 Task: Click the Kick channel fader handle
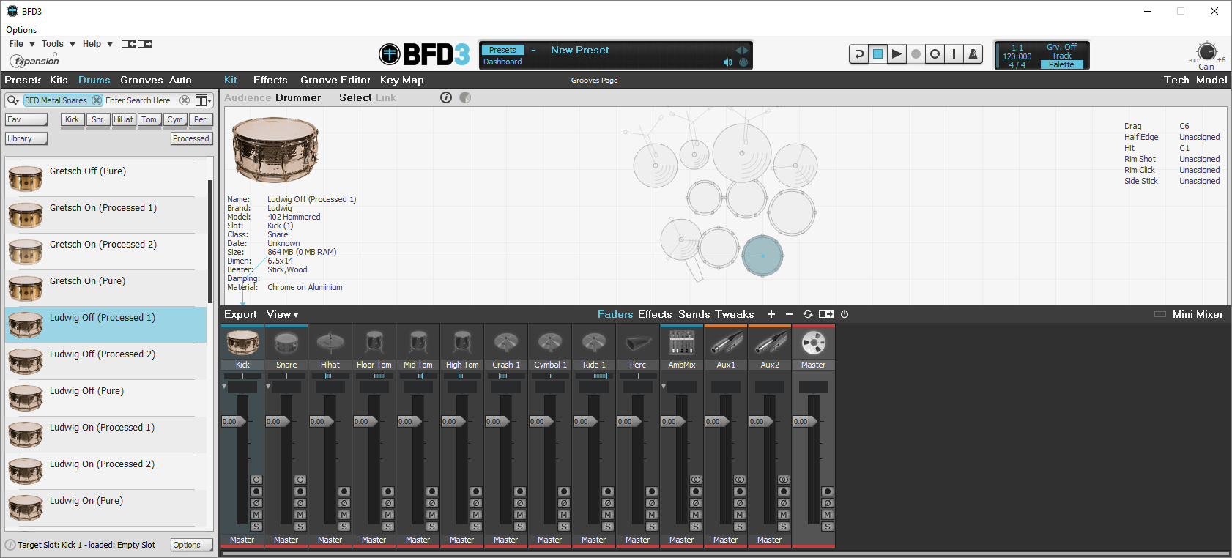coord(235,421)
